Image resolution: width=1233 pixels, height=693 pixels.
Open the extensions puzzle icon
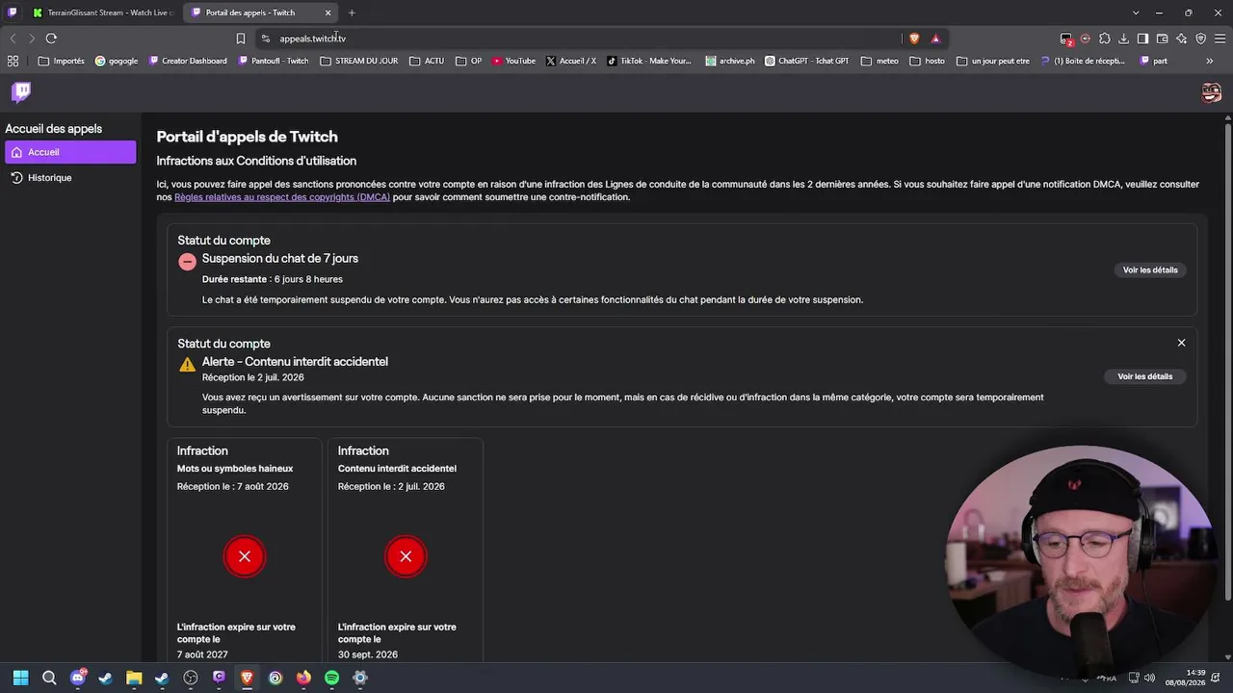[1104, 38]
